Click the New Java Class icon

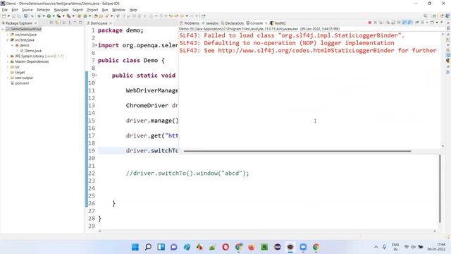coord(85,16)
